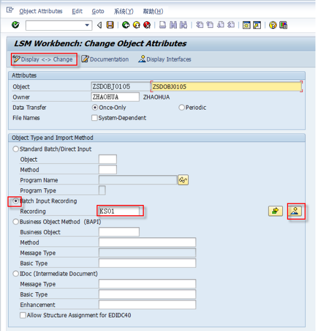316x331 pixels.
Task: Toggle Allow Structure Assignment for EDIDC40 checkbox
Action: coord(23,315)
